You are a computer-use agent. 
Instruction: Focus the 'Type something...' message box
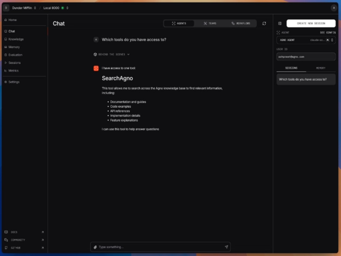[160, 247]
